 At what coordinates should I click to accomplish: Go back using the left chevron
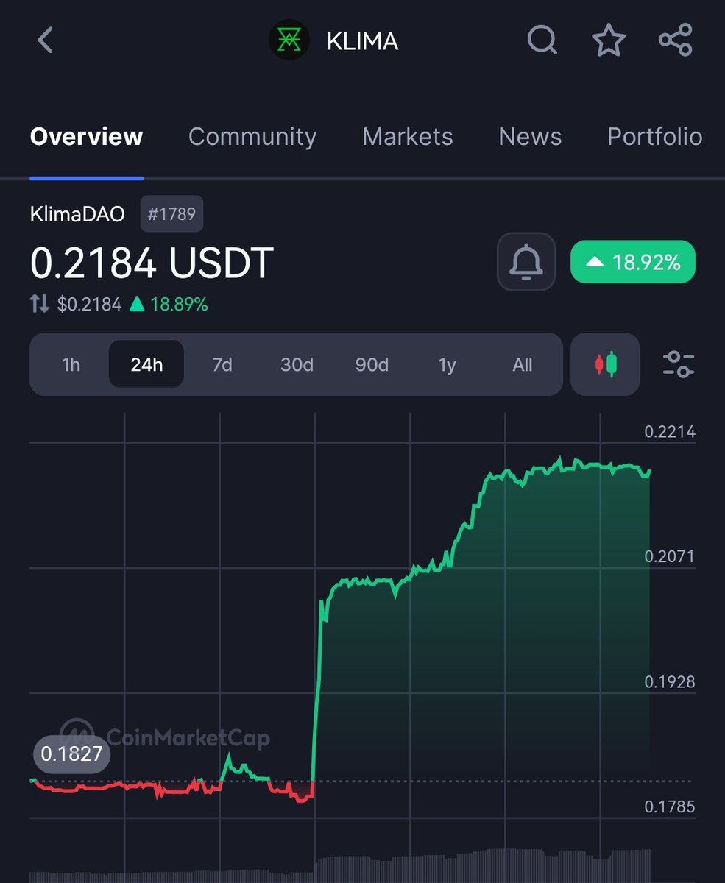[x=45, y=40]
